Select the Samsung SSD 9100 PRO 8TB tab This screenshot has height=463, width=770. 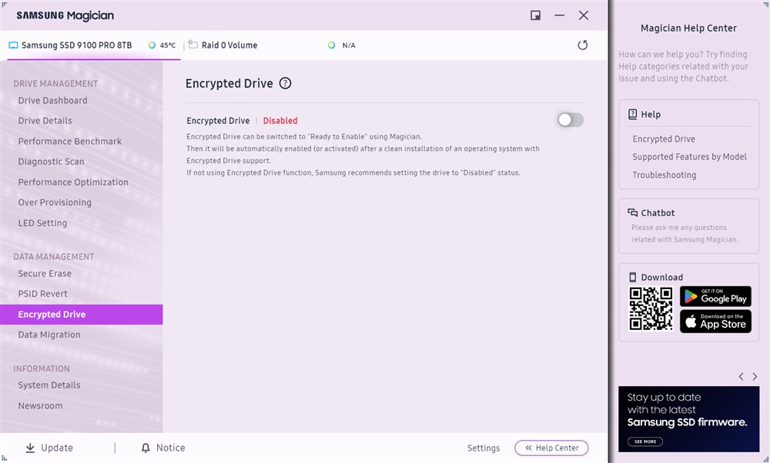tap(76, 45)
